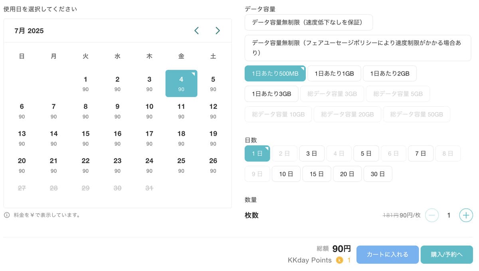Pick the selected July 4 date
The height and width of the screenshot is (271, 479).
tap(181, 83)
